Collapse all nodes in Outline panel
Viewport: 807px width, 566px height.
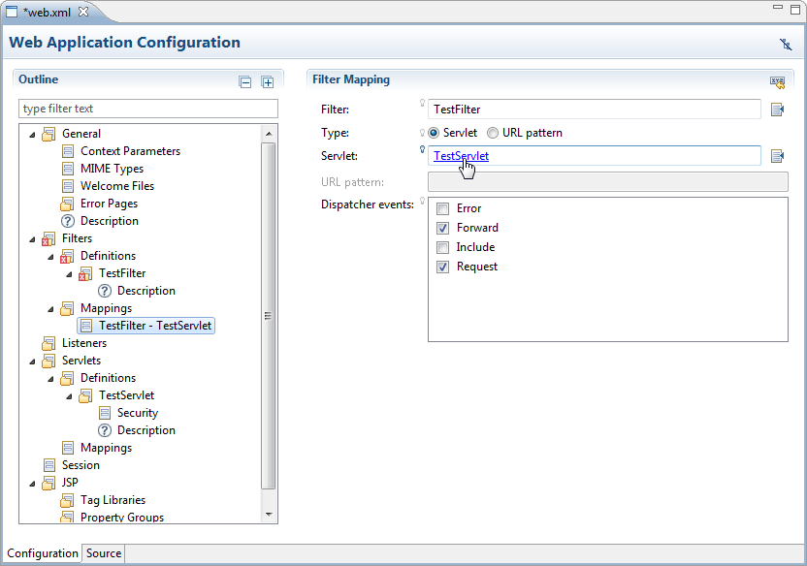pos(245,81)
